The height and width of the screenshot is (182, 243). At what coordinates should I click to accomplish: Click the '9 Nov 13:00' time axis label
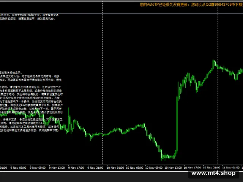57,168
